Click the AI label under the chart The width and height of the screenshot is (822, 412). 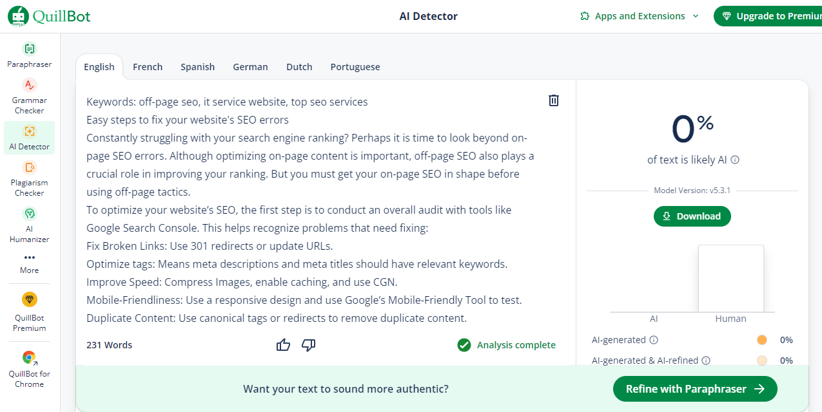click(x=654, y=319)
